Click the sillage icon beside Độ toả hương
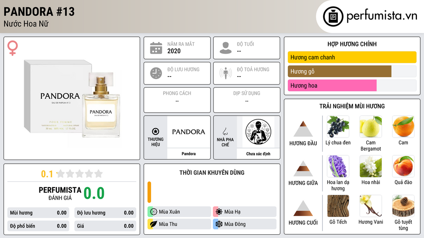 pyautogui.click(x=226, y=73)
